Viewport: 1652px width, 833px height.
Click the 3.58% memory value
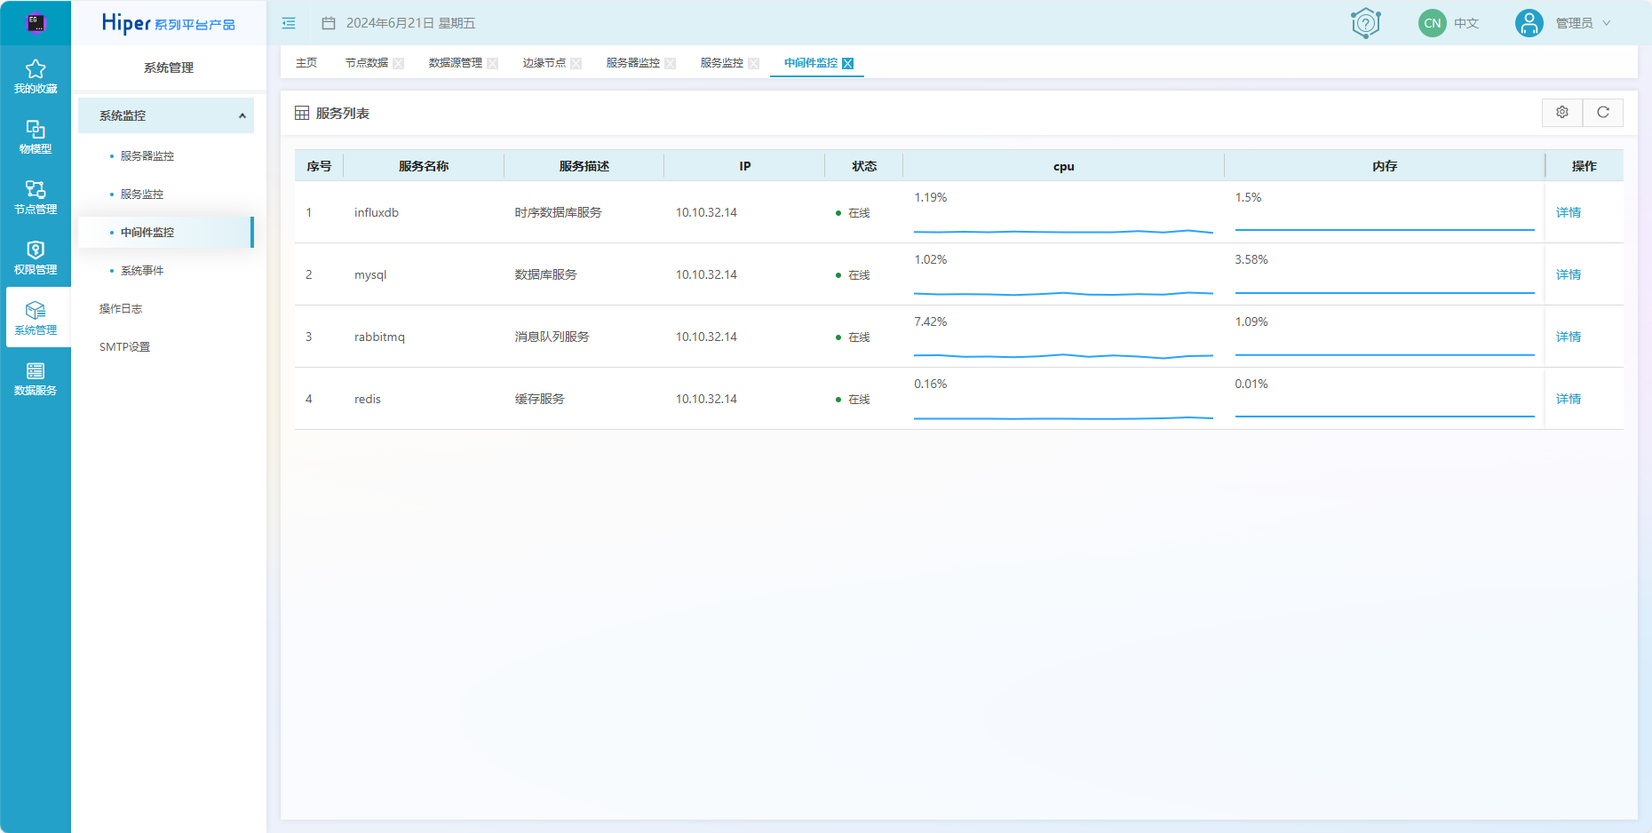(x=1251, y=259)
